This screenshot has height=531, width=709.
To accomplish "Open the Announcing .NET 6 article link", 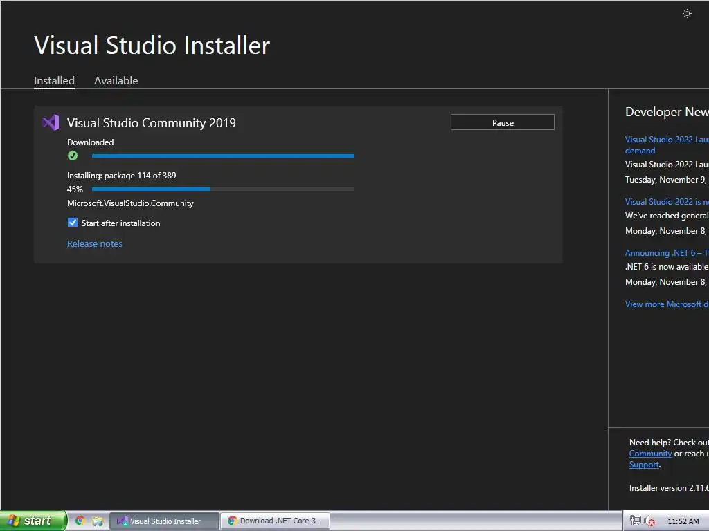I will (x=667, y=253).
